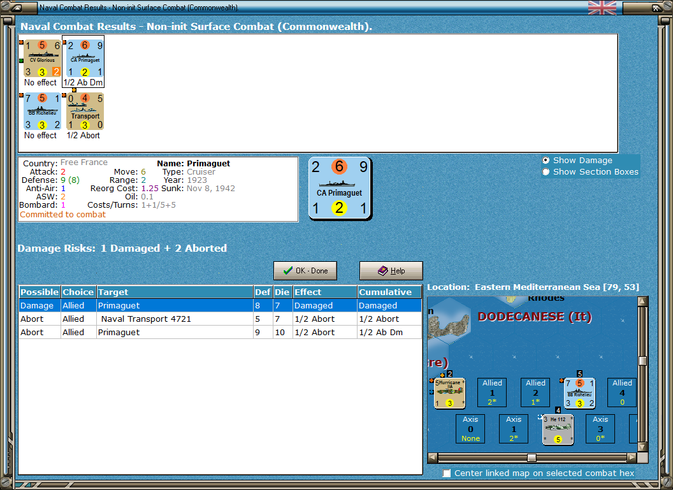Screen dimensions: 673x490
Task: Click the Choice column header
Action: tap(78, 292)
